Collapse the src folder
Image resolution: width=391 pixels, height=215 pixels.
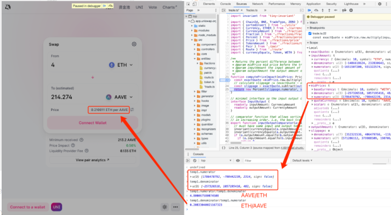[192, 40]
